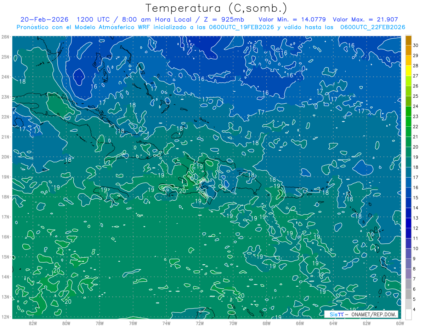
Task: Click the 20N latitude axis label
Action: [x=5, y=157]
